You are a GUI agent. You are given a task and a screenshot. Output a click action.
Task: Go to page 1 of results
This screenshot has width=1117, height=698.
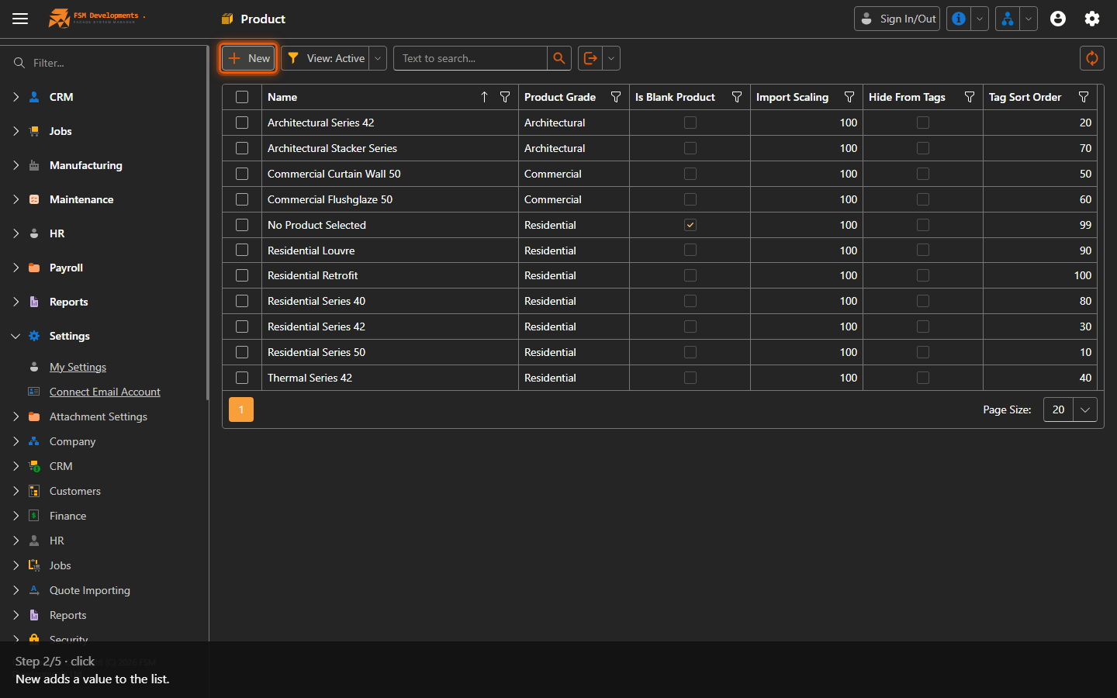click(241, 409)
